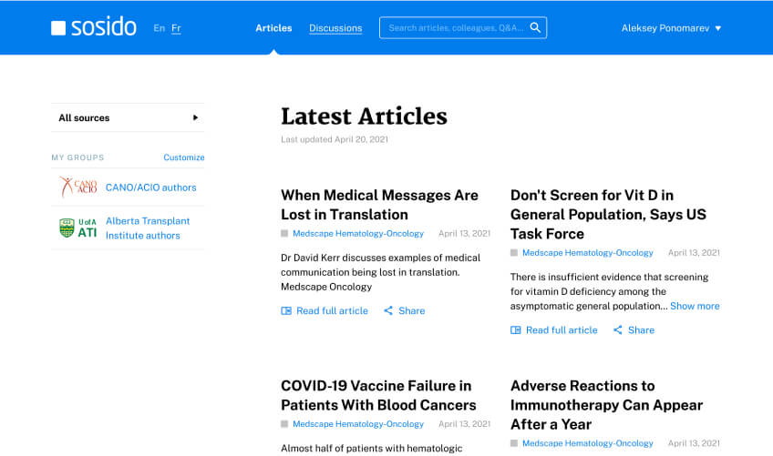Open CANO/ACIO authors group
This screenshot has width=773, height=456.
(150, 187)
